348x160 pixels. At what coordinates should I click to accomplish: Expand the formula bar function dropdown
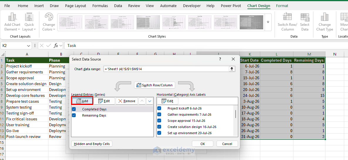click(61, 46)
